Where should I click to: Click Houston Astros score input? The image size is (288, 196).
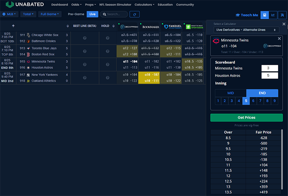(x=270, y=75)
